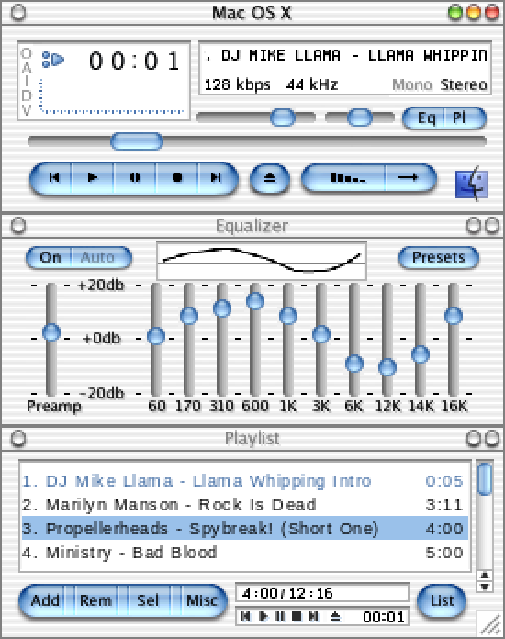Viewport: 505px width, 639px height.
Task: Select Ministry - Bad Blood track
Action: (244, 553)
